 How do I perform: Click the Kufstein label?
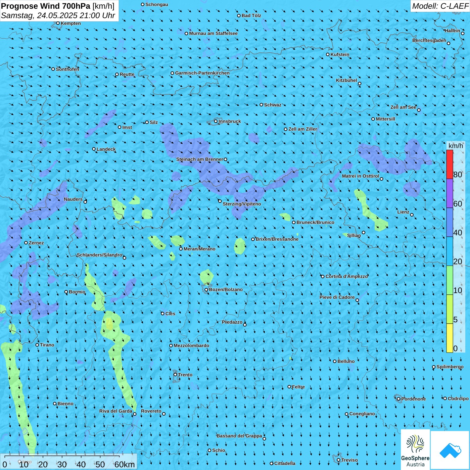340,54
